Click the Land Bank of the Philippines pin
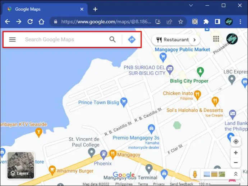 [233, 115]
